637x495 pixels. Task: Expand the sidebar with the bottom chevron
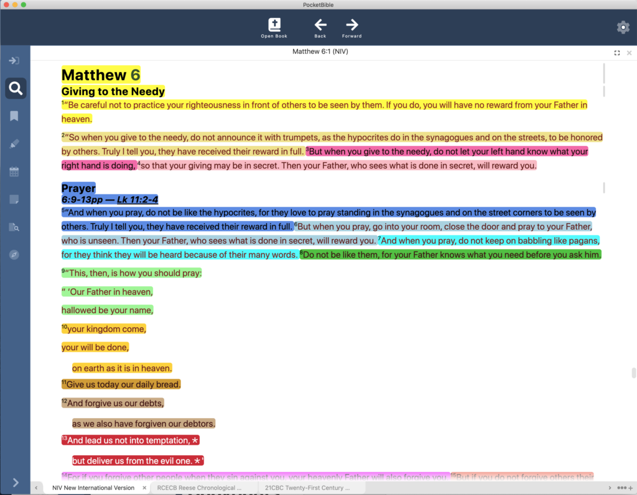pyautogui.click(x=16, y=483)
